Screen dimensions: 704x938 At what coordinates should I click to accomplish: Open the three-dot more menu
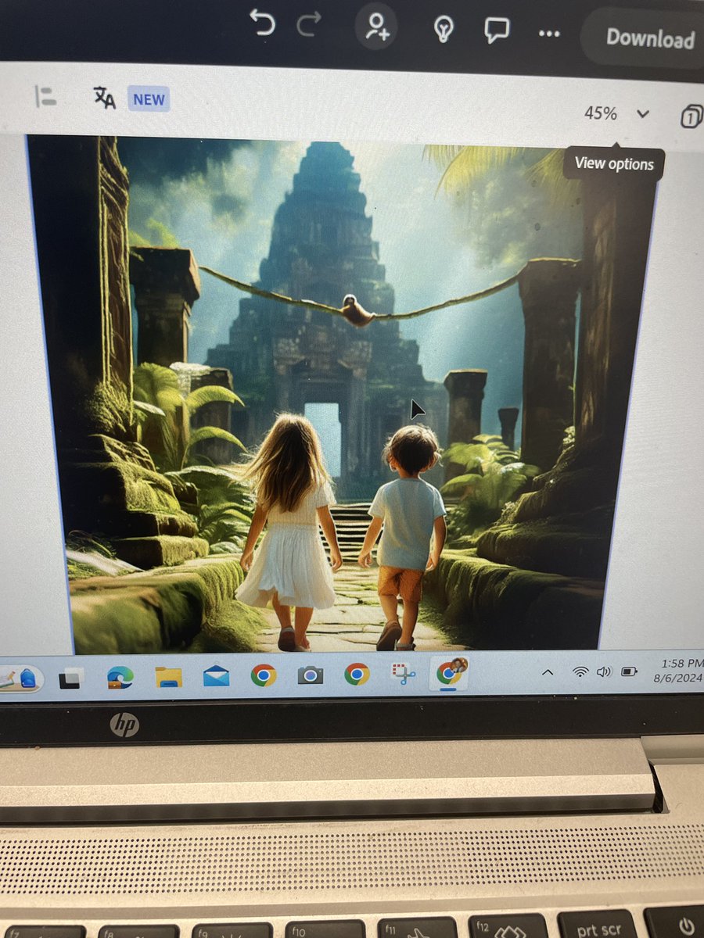[549, 34]
